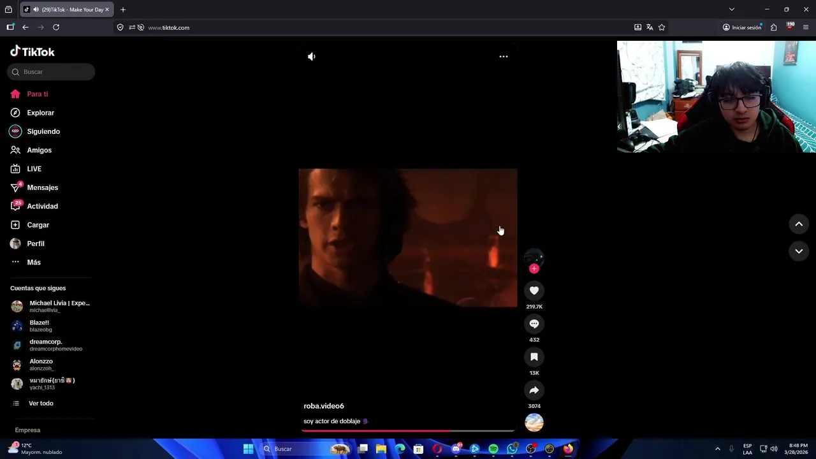List all tabs dropdown arrow
Image resolution: width=816 pixels, height=459 pixels.
[732, 10]
